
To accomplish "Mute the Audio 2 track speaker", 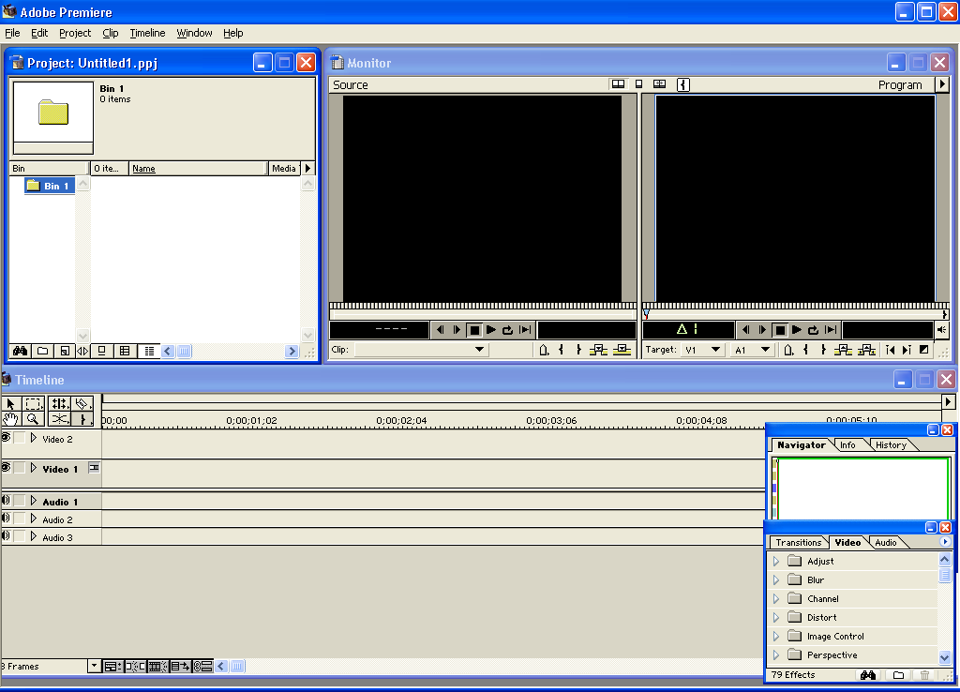I will pos(7,519).
